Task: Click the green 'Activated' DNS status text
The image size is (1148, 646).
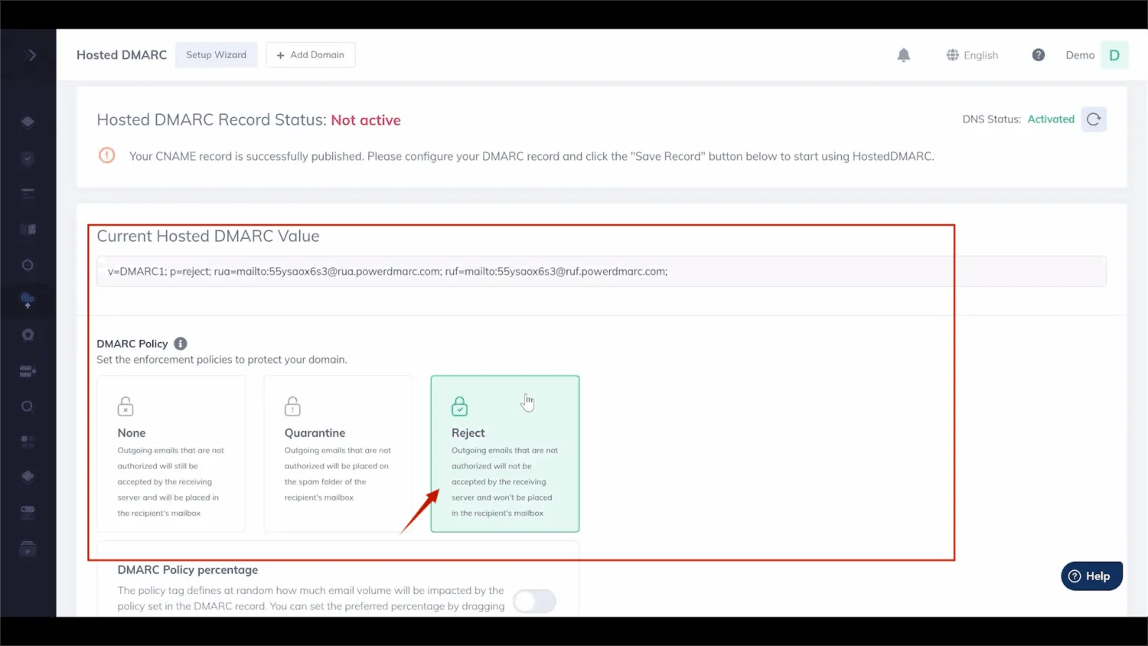Action: tap(1051, 119)
